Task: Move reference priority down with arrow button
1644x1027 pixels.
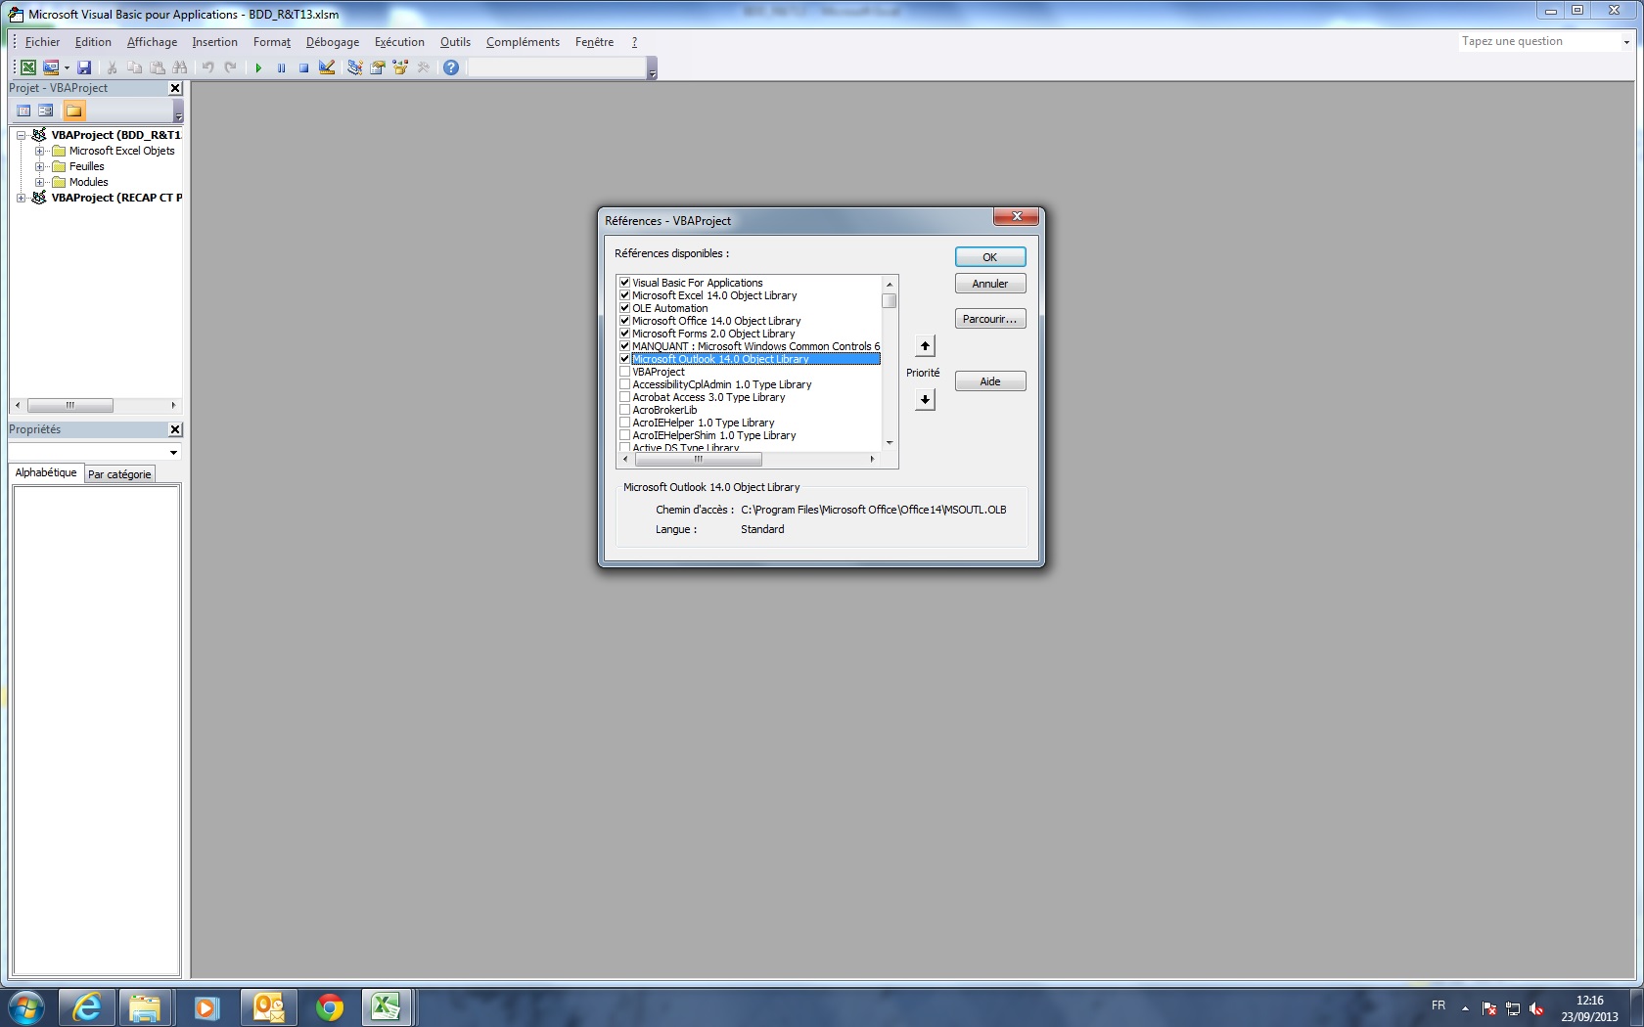Action: point(925,399)
